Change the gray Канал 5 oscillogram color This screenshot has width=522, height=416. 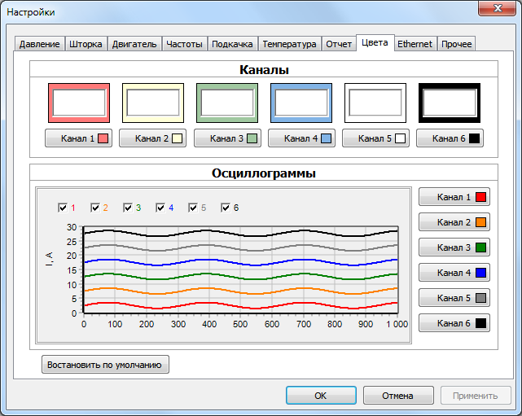[454, 298]
